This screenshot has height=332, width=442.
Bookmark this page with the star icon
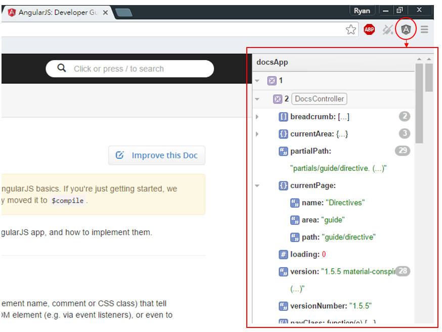pos(350,29)
